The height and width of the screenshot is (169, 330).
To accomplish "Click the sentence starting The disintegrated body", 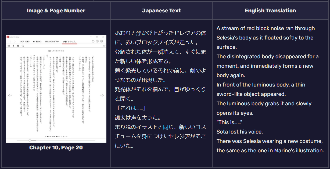I will tap(268, 66).
